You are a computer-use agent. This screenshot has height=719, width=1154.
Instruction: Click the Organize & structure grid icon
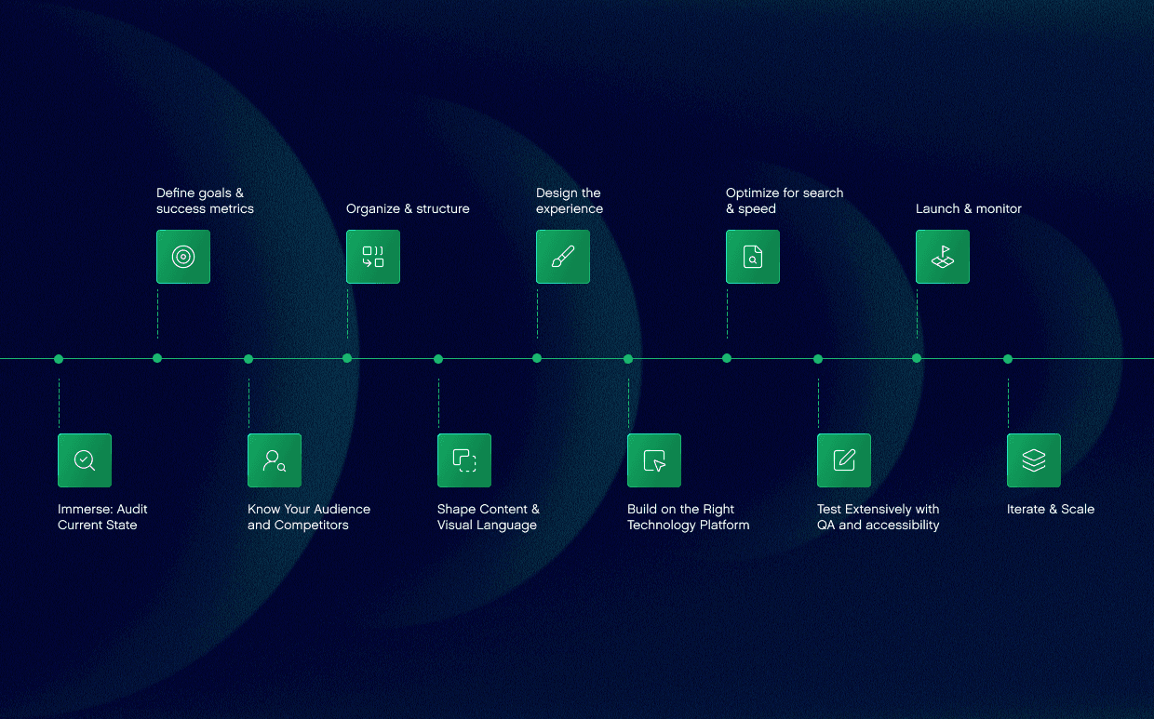373,257
